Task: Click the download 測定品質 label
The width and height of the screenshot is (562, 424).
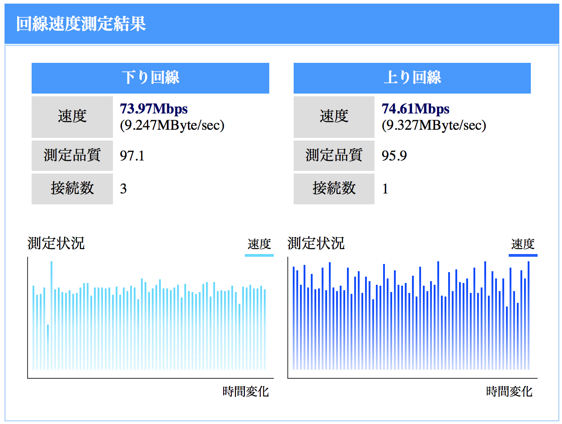Action: (72, 155)
